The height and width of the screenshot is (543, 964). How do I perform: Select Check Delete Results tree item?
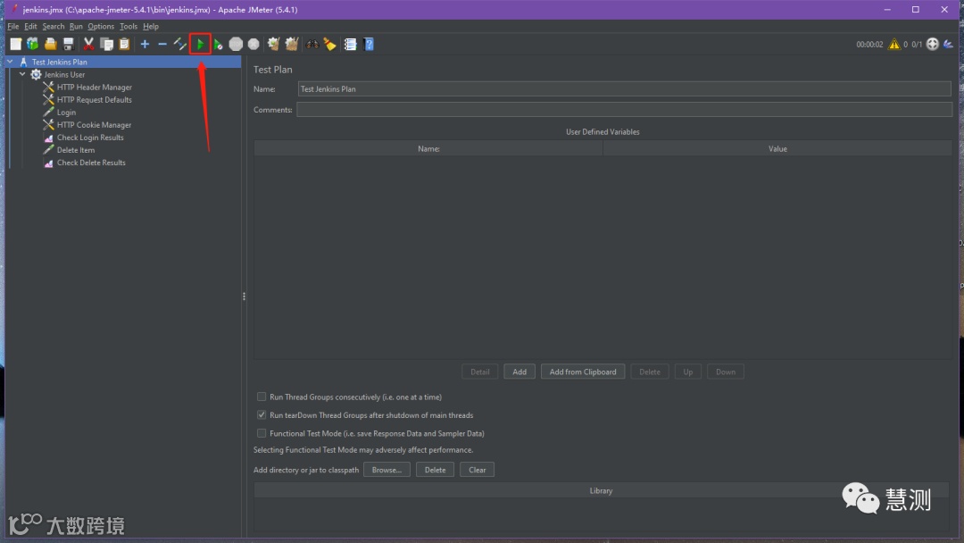pyautogui.click(x=91, y=163)
